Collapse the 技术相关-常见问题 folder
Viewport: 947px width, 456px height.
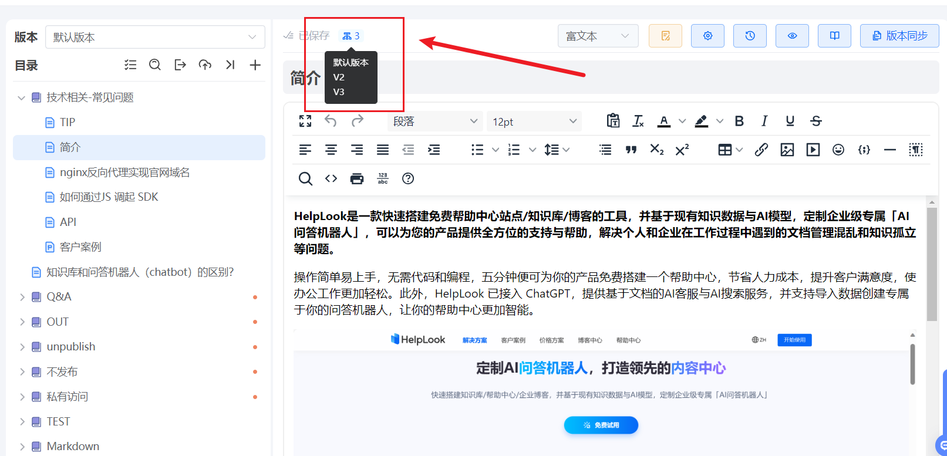22,97
